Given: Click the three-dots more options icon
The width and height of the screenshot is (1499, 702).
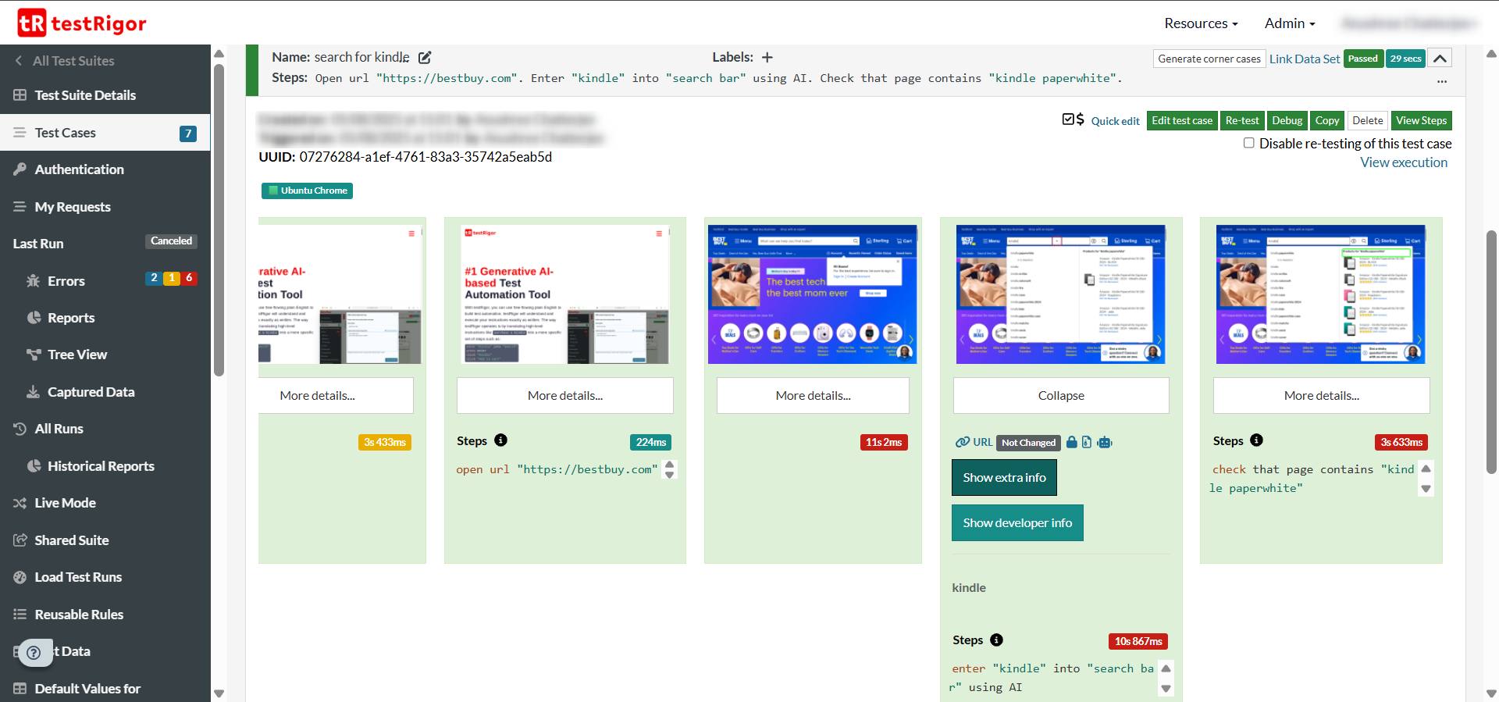Looking at the screenshot, I should [1441, 81].
